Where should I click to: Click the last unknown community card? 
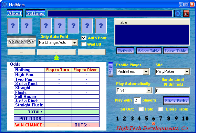tap(101, 26)
